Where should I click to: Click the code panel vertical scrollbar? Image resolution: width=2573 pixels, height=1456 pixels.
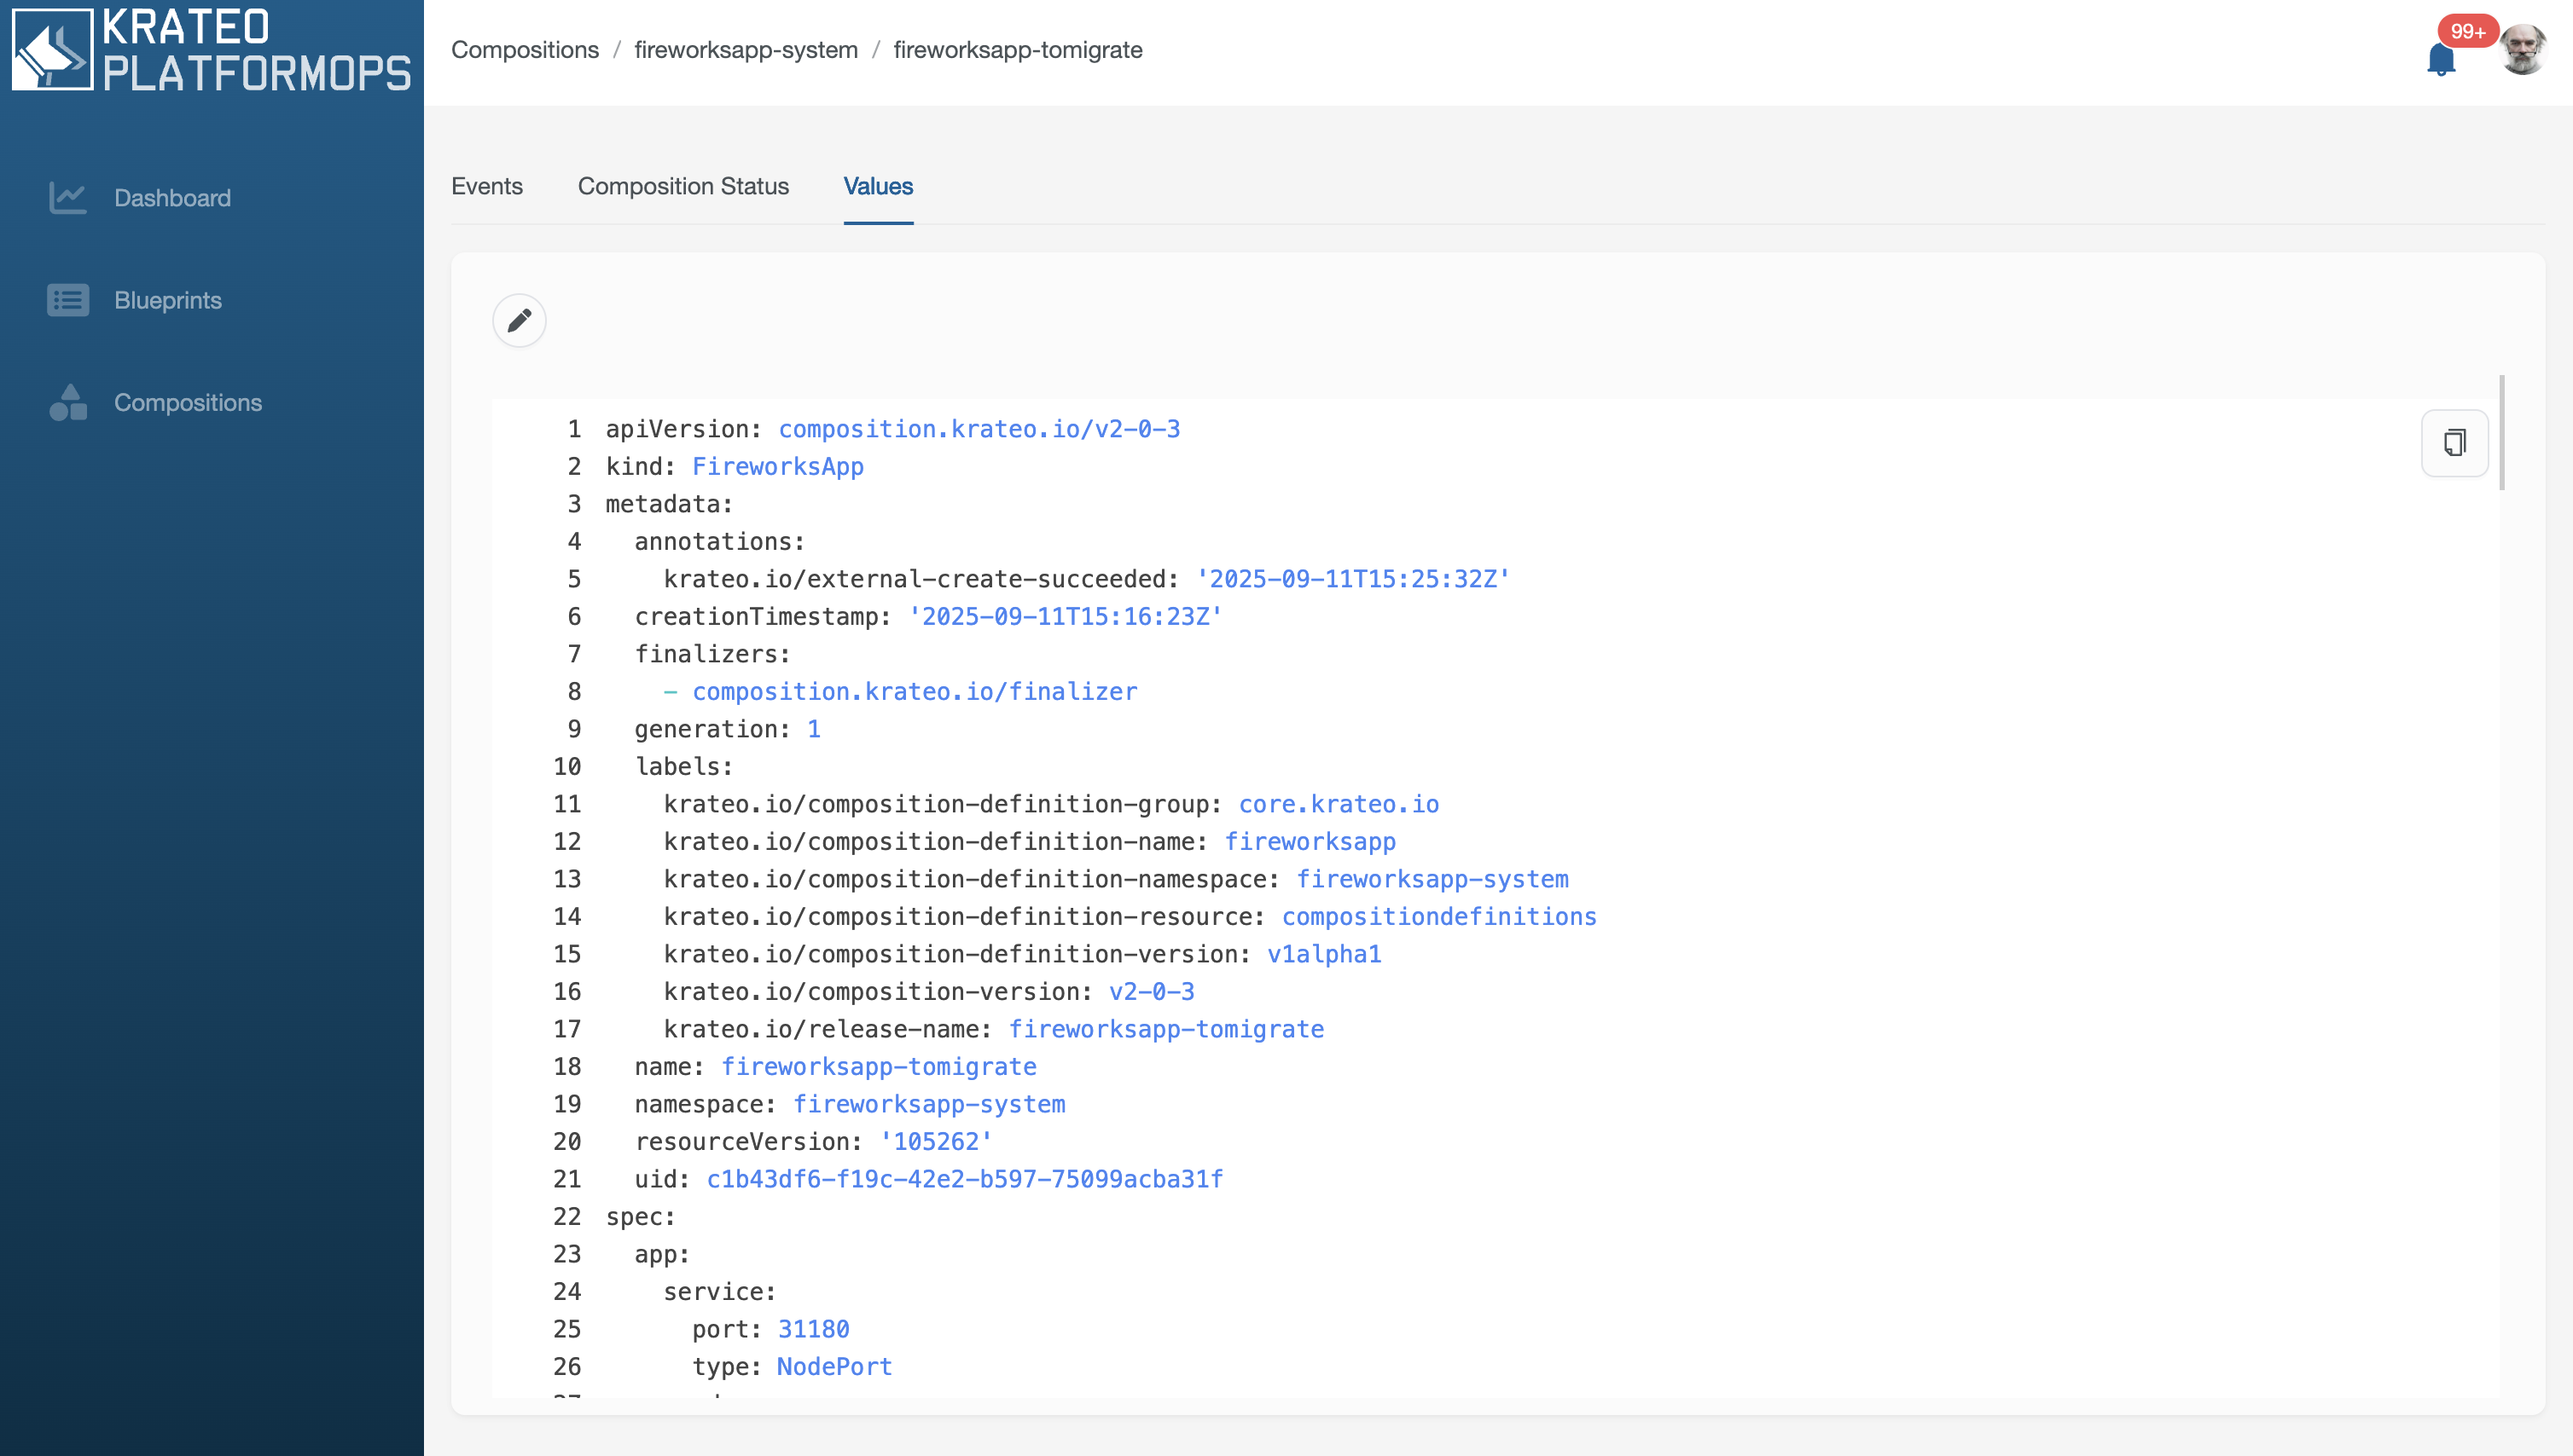2501,434
